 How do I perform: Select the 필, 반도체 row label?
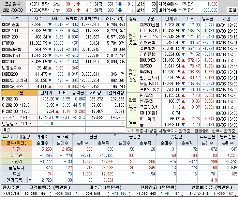tap(150, 78)
